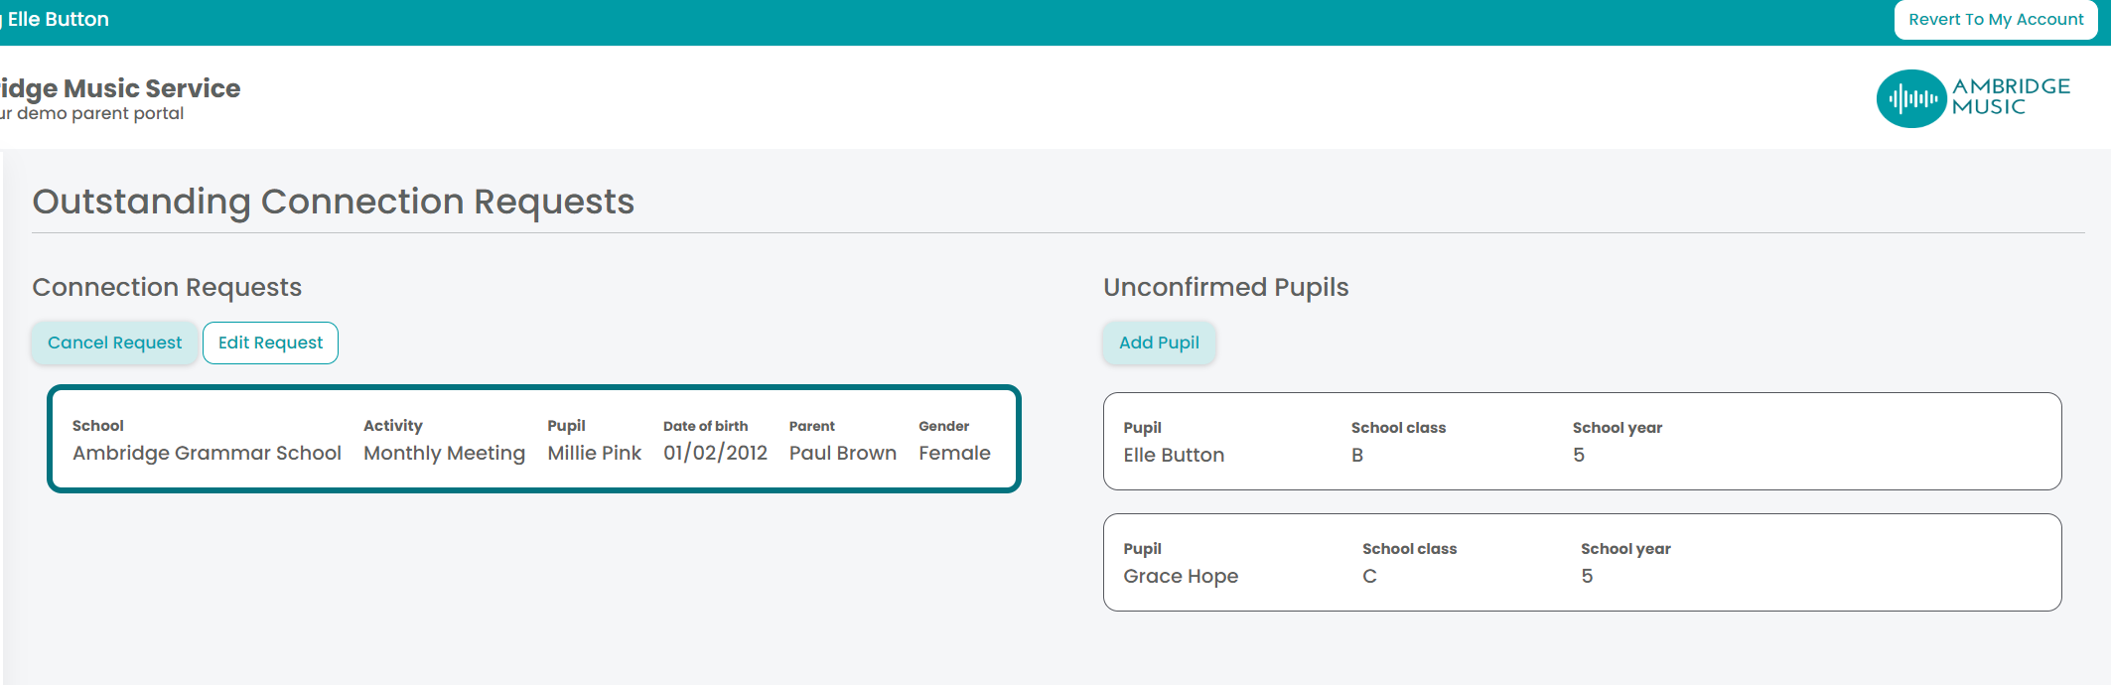Open Edit Request for the connection

click(270, 342)
